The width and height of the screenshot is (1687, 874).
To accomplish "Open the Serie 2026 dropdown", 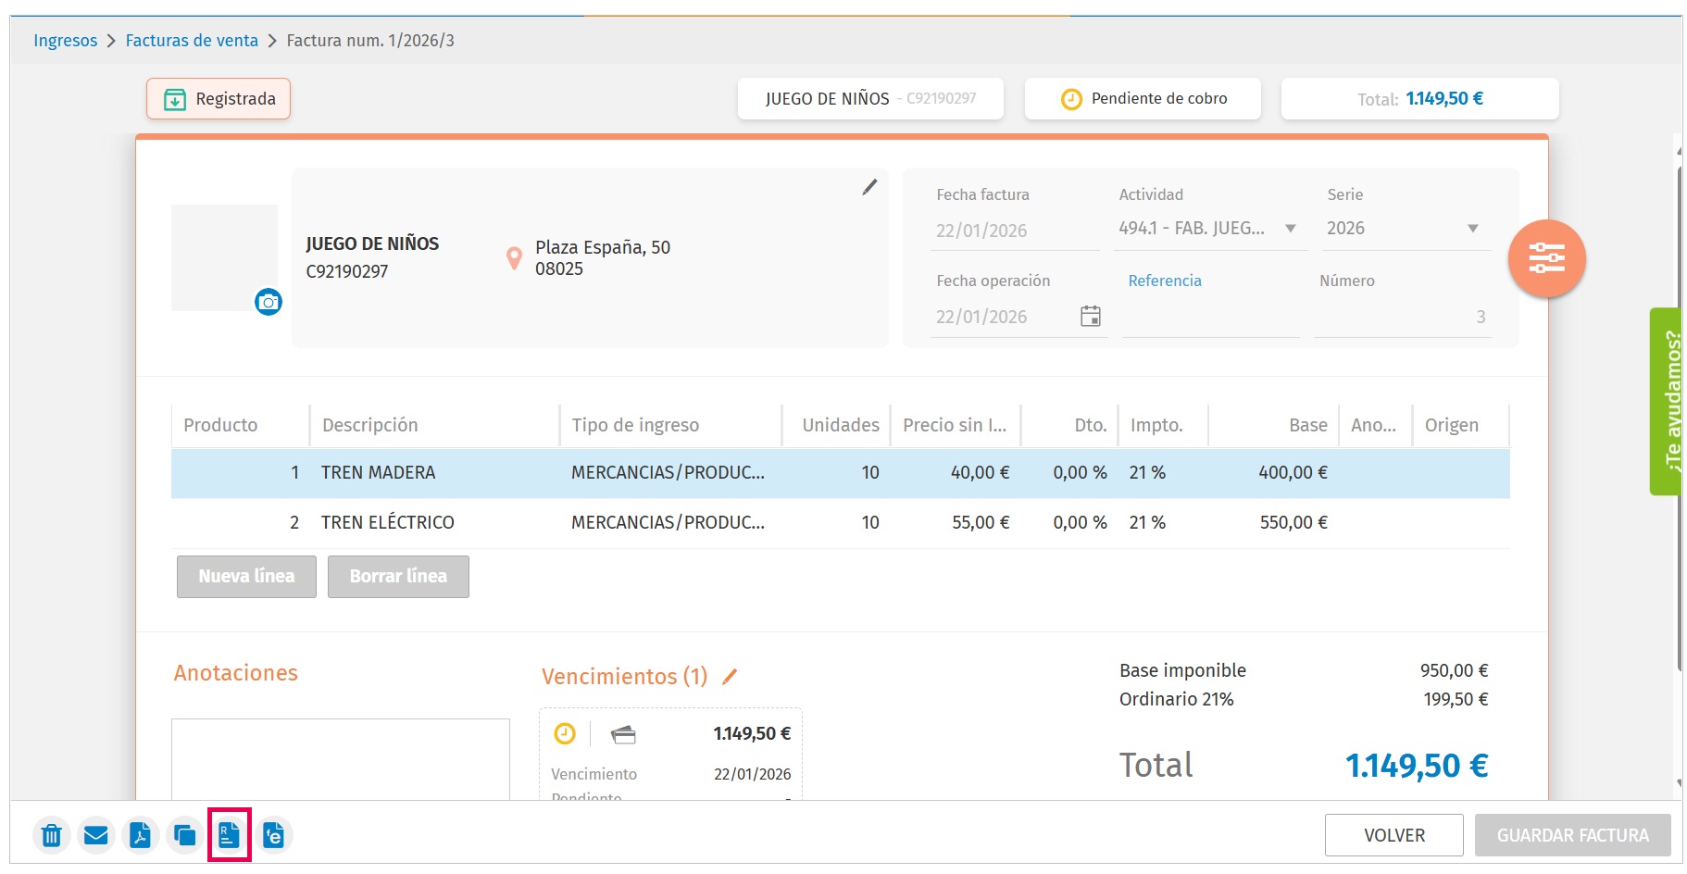I will pyautogui.click(x=1473, y=229).
